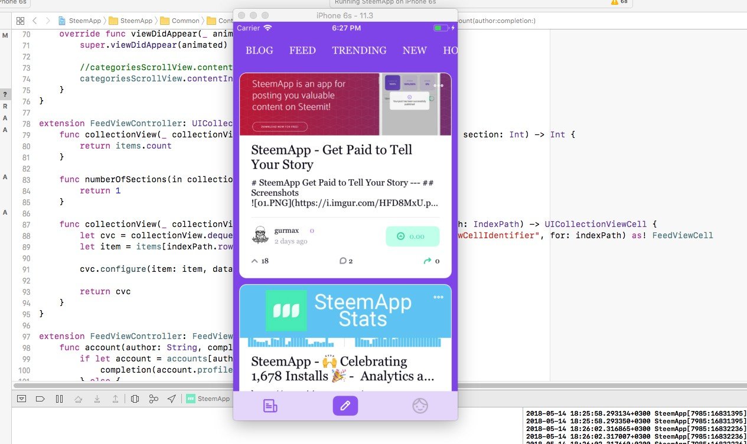Click the first console log line 18:25:58.293134
This screenshot has width=747, height=444.
636,413
